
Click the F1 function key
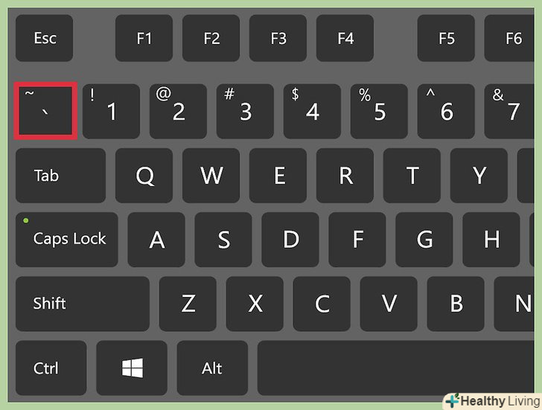pos(144,38)
